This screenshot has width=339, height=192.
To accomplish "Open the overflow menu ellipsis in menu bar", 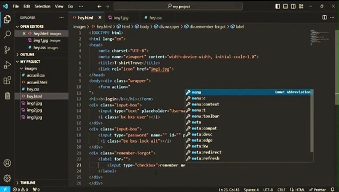I will coord(81,6).
